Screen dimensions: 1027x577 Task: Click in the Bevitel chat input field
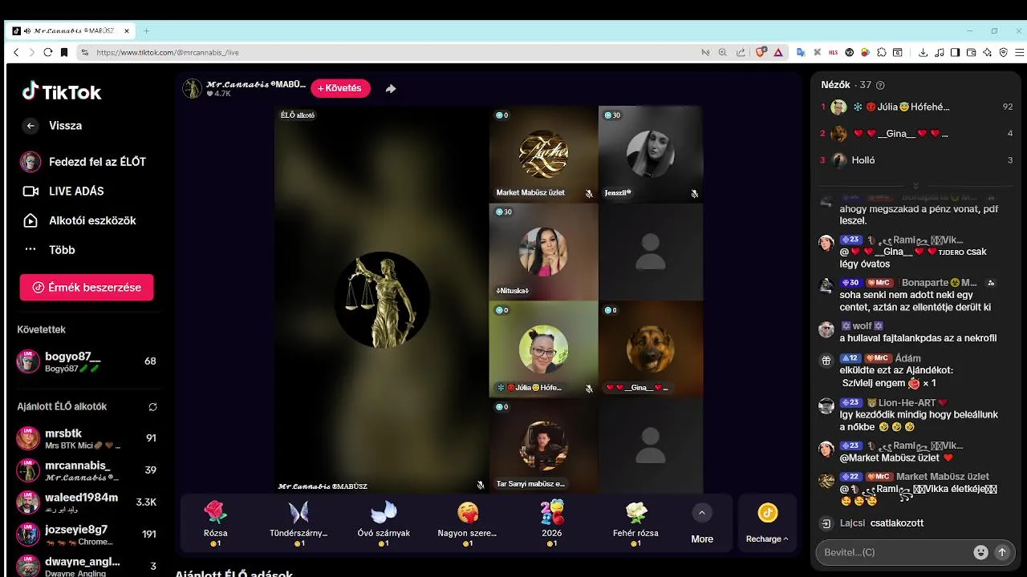(893, 552)
